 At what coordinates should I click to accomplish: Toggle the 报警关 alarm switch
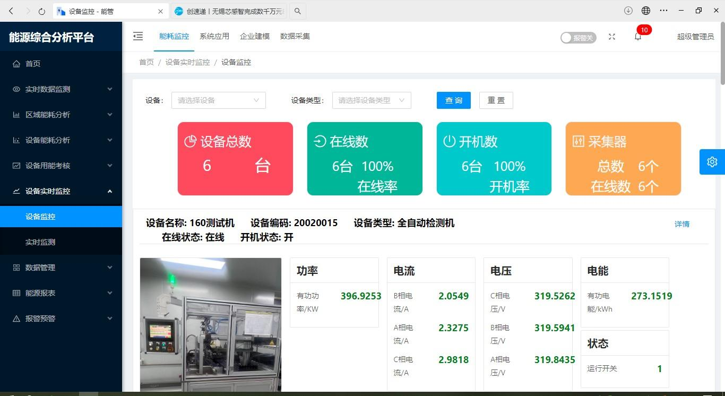(578, 38)
